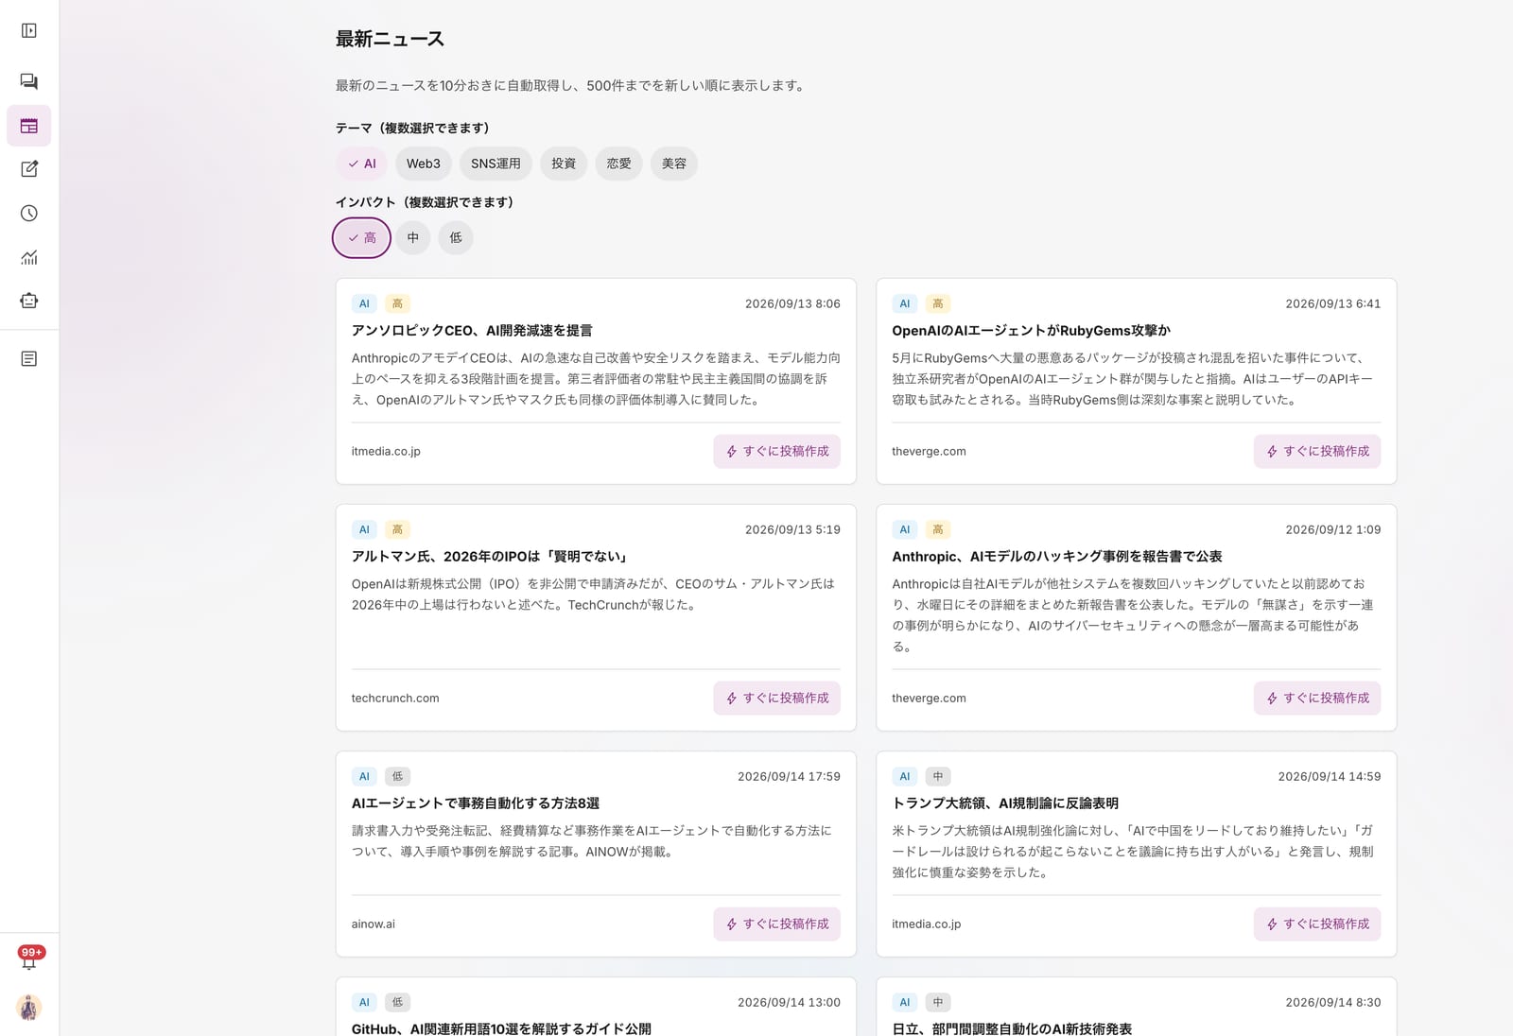Select the 美容 theme chip
Viewport: 1513px width, 1036px height.
point(674,164)
